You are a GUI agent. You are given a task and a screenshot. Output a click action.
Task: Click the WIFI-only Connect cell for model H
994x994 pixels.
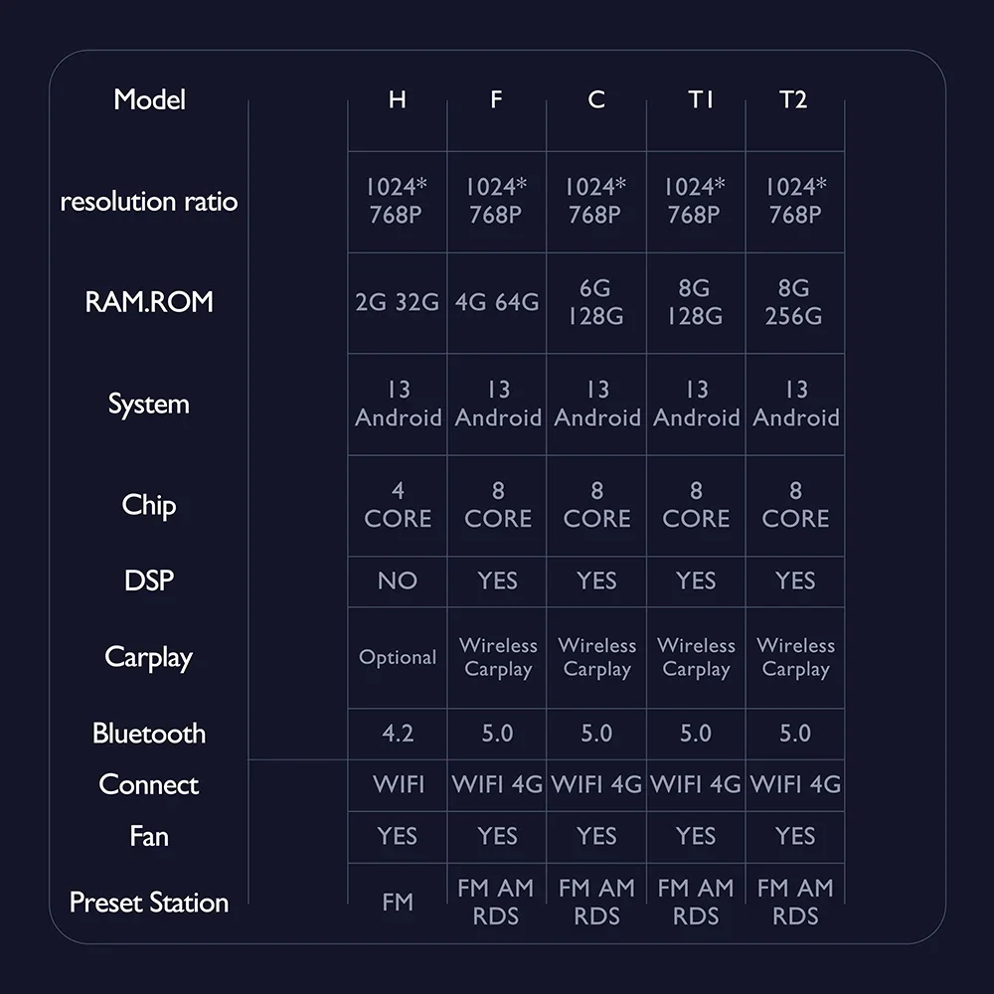point(399,785)
